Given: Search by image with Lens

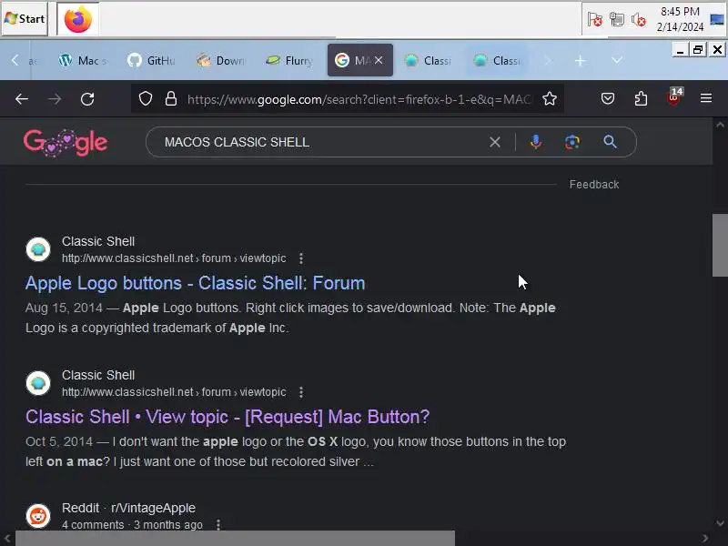Looking at the screenshot, I should (572, 142).
